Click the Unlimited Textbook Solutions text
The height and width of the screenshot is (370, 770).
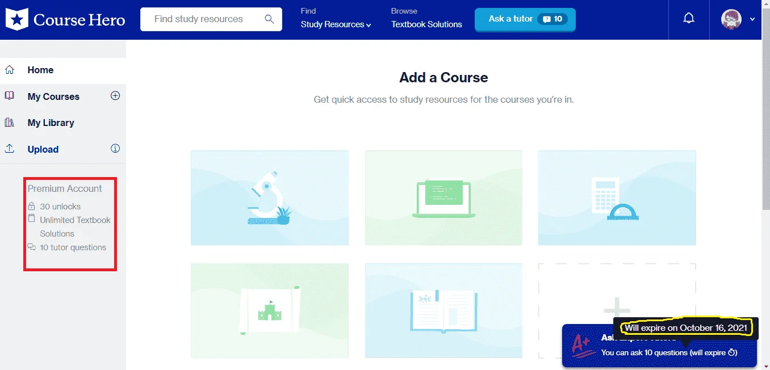point(75,227)
